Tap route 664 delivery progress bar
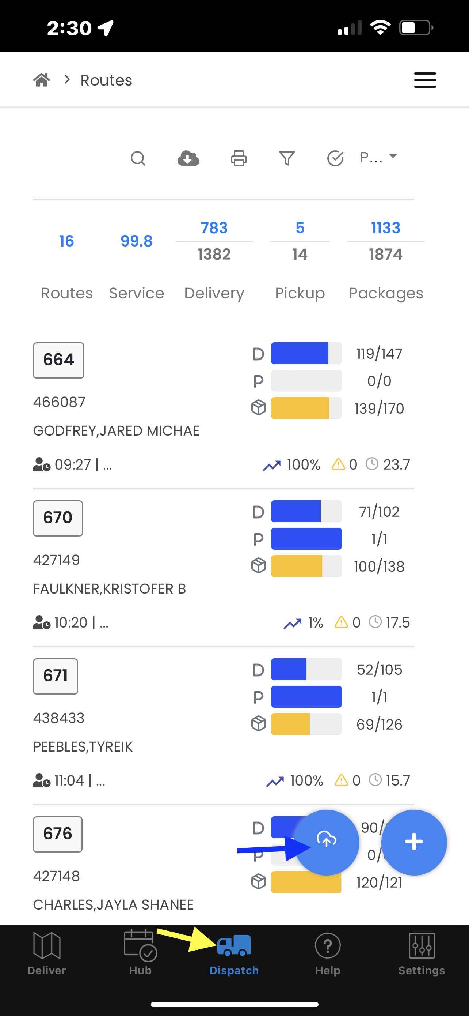469x1016 pixels. click(x=306, y=353)
